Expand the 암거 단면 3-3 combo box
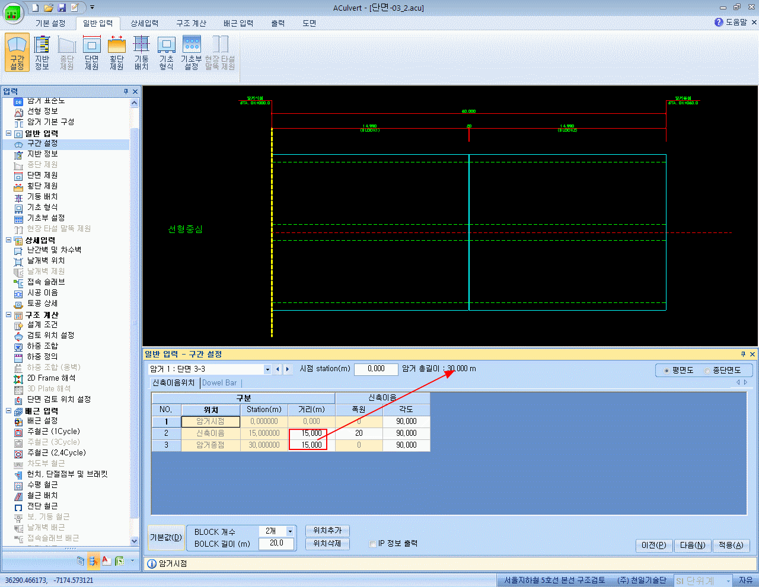This screenshot has height=587, width=759. pyautogui.click(x=267, y=369)
